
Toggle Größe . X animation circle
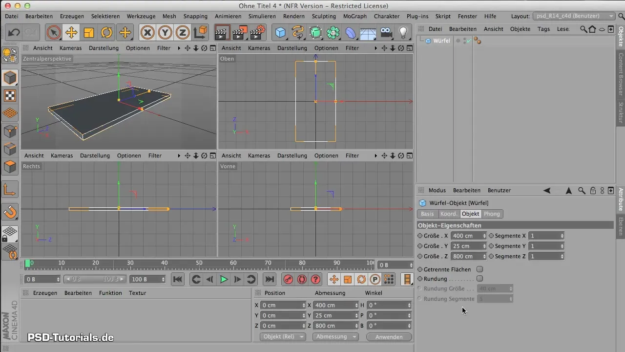pyautogui.click(x=420, y=236)
